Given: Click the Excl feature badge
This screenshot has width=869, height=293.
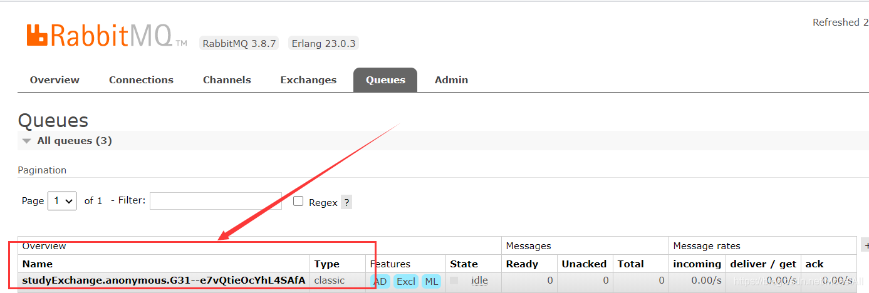Looking at the screenshot, I should 405,282.
